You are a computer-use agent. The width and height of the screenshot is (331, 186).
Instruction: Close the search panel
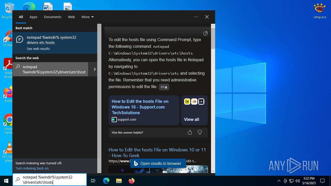click(207, 17)
